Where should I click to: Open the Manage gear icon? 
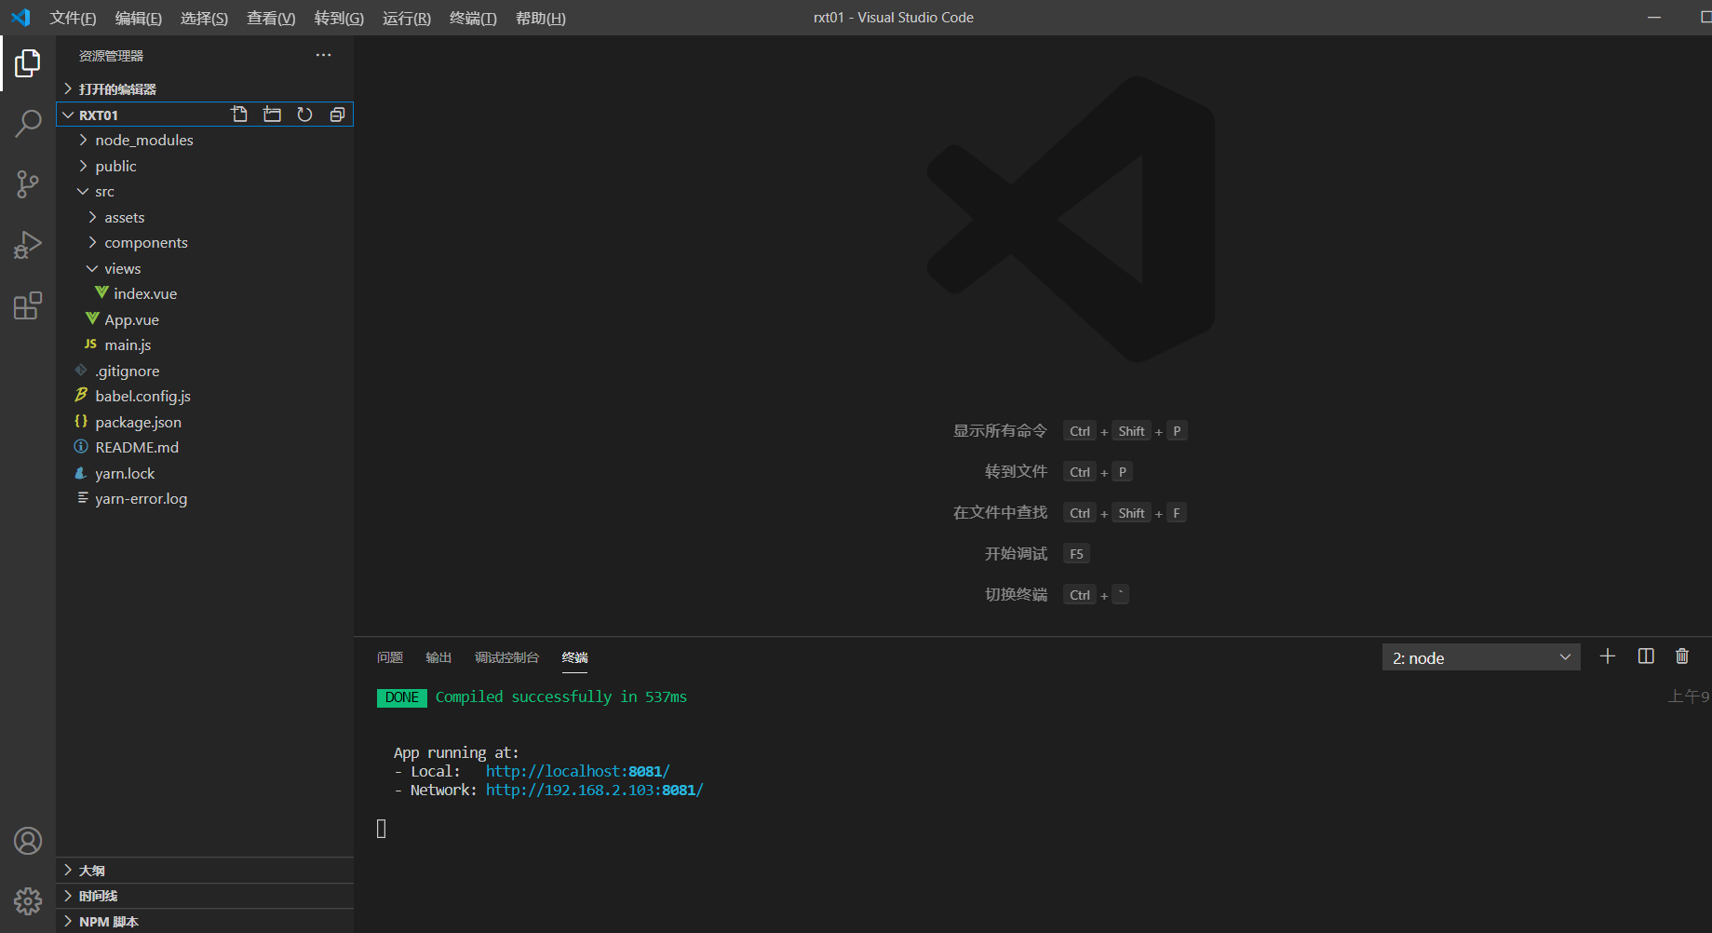tap(28, 900)
